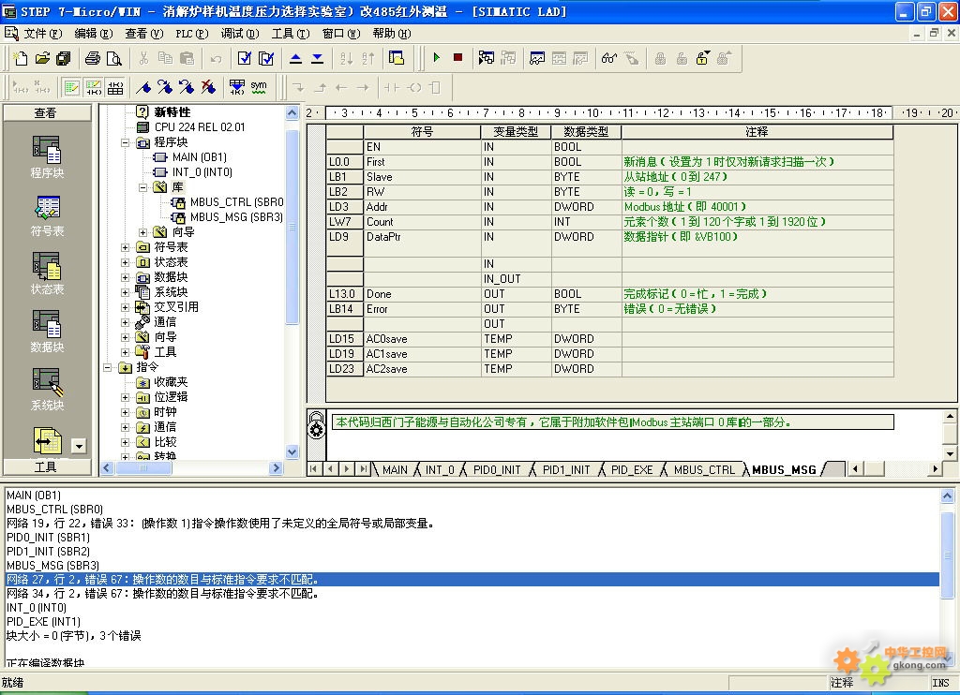The width and height of the screenshot is (960, 695).
Task: Click the output window scroll-up arrow
Action: (947, 495)
